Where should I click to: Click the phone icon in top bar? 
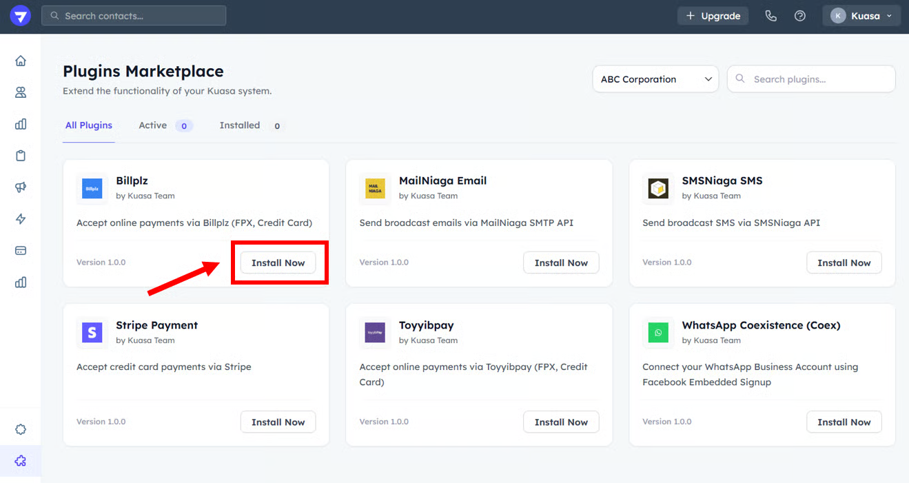coord(771,16)
